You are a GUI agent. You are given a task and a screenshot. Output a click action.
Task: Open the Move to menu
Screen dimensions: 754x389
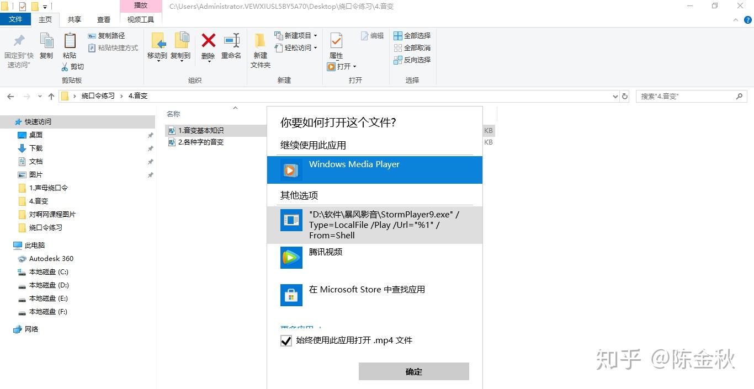coord(157,47)
